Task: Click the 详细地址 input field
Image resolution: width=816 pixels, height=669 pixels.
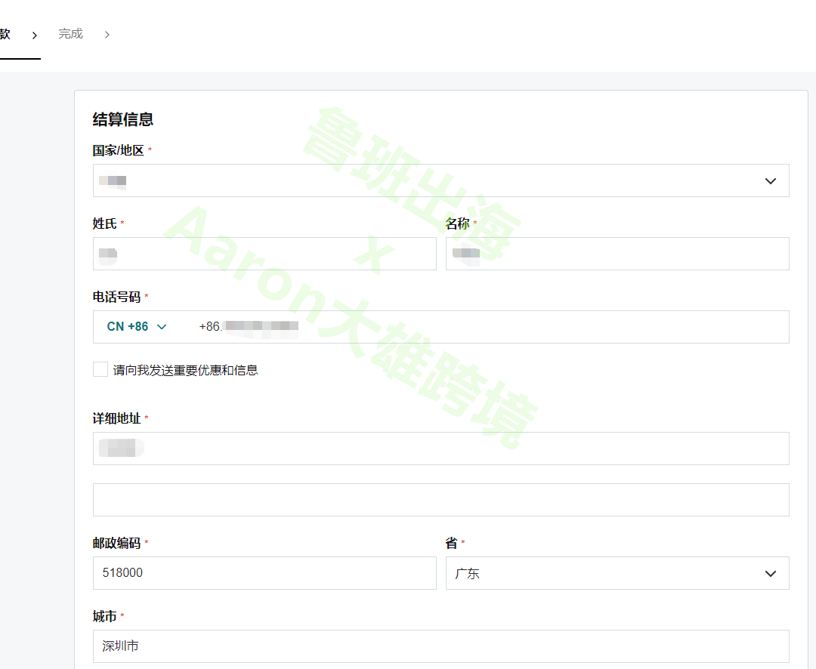Action: [440, 448]
